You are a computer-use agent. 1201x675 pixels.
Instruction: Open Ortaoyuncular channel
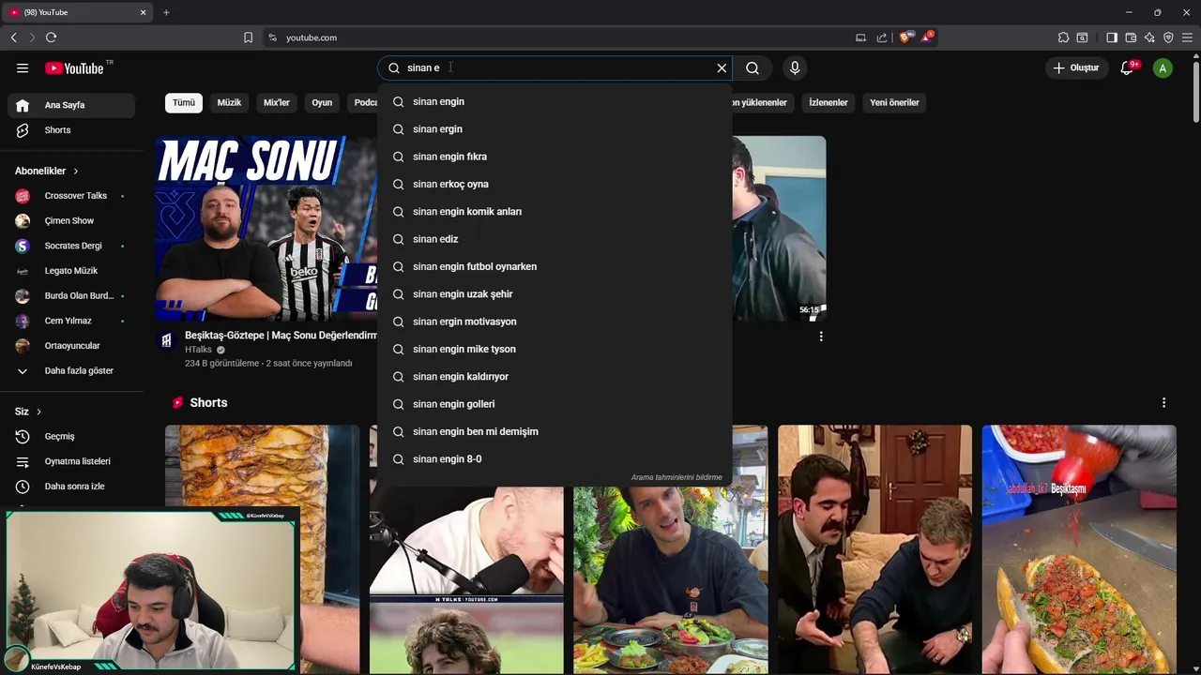click(x=71, y=346)
